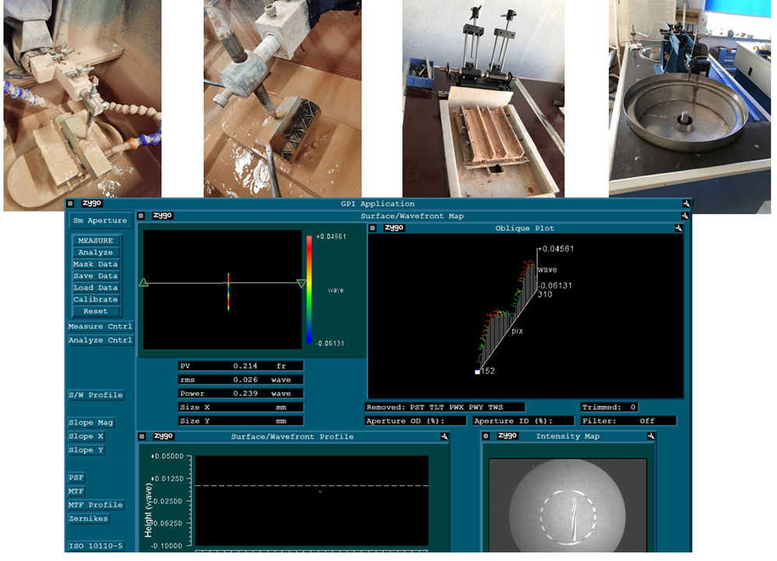Click the rainbow color scale bar
This screenshot has height=561, width=777.
click(310, 289)
